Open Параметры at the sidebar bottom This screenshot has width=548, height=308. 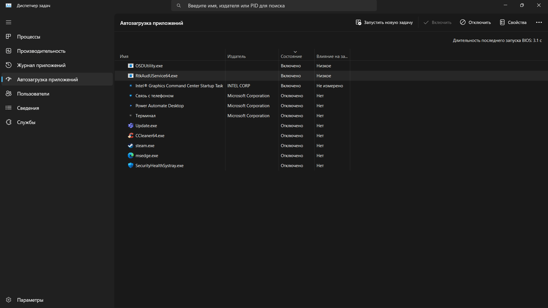[x=57, y=300]
